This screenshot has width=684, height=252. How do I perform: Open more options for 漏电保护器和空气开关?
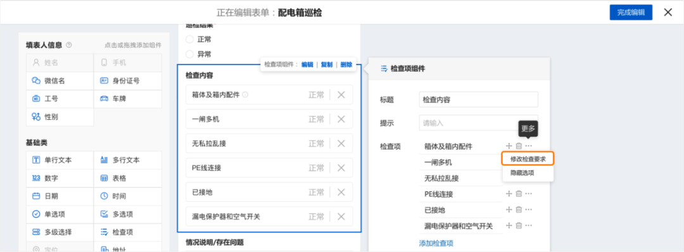click(529, 226)
